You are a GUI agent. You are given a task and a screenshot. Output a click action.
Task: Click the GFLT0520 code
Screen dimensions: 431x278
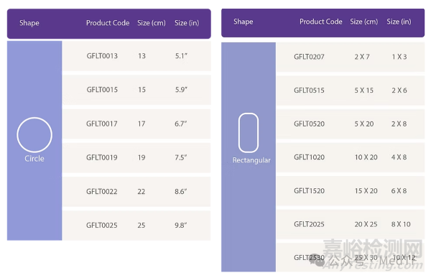click(309, 124)
